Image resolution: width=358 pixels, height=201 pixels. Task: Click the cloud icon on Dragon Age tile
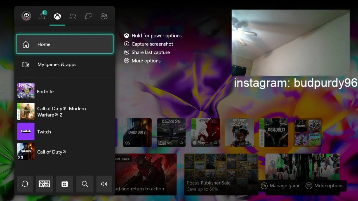click(215, 143)
